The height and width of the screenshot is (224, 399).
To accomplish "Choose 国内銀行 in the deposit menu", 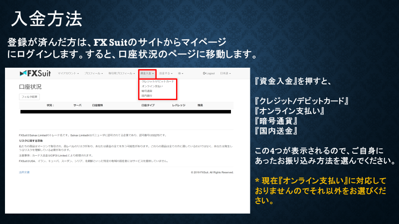I will 147,96.
